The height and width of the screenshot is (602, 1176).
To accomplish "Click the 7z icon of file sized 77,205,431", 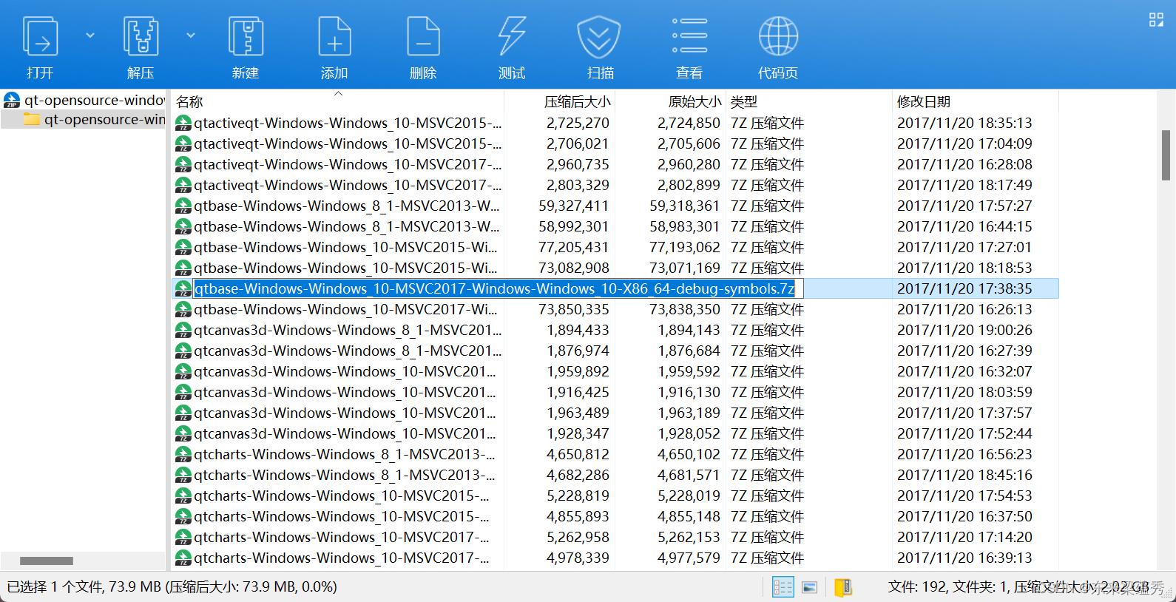I will [183, 248].
